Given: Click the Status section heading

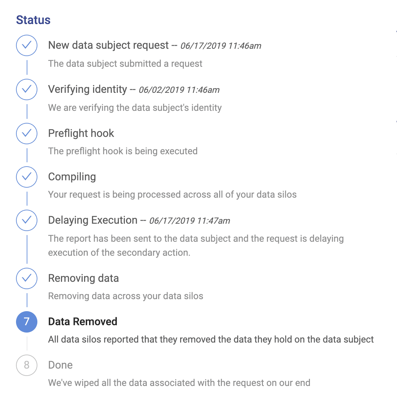Looking at the screenshot, I should point(33,20).
